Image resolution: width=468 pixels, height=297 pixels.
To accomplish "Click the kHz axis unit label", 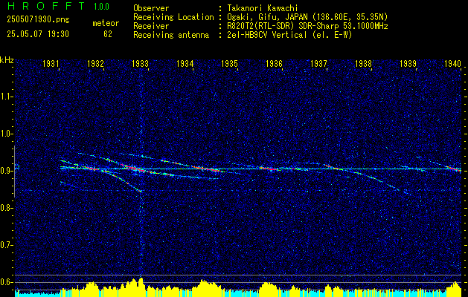I will coord(7,60).
